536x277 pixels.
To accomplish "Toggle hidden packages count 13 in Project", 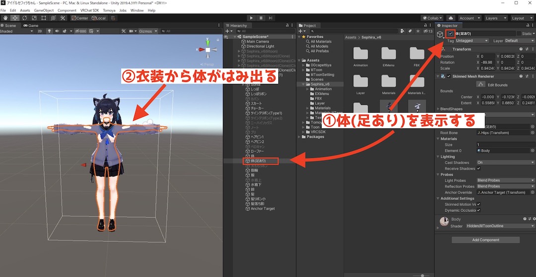I will tap(428, 31).
